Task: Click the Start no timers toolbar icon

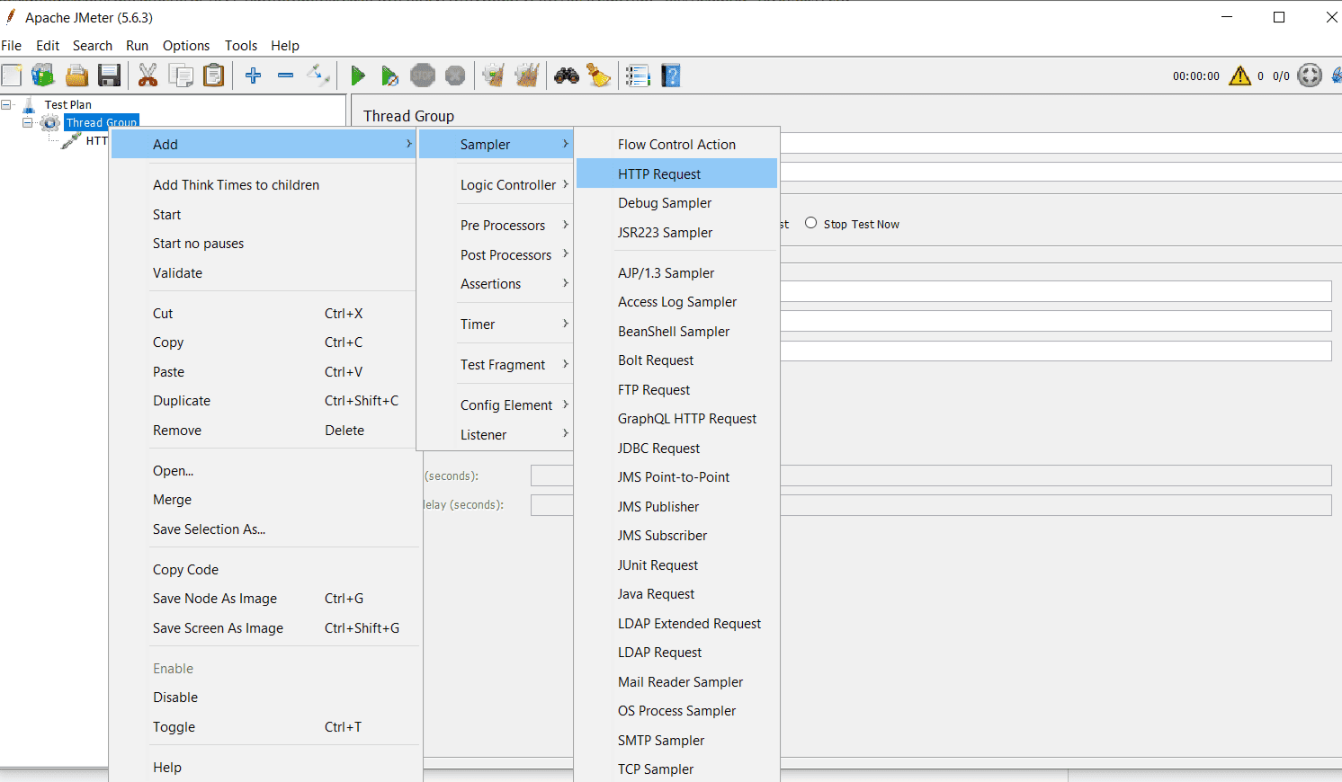Action: (389, 76)
